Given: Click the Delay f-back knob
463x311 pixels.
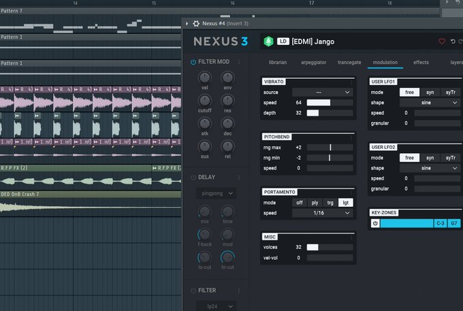Looking at the screenshot, I should click(x=205, y=235).
